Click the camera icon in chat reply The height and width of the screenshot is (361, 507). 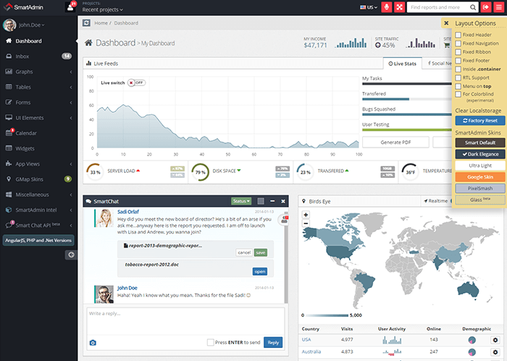(x=92, y=342)
